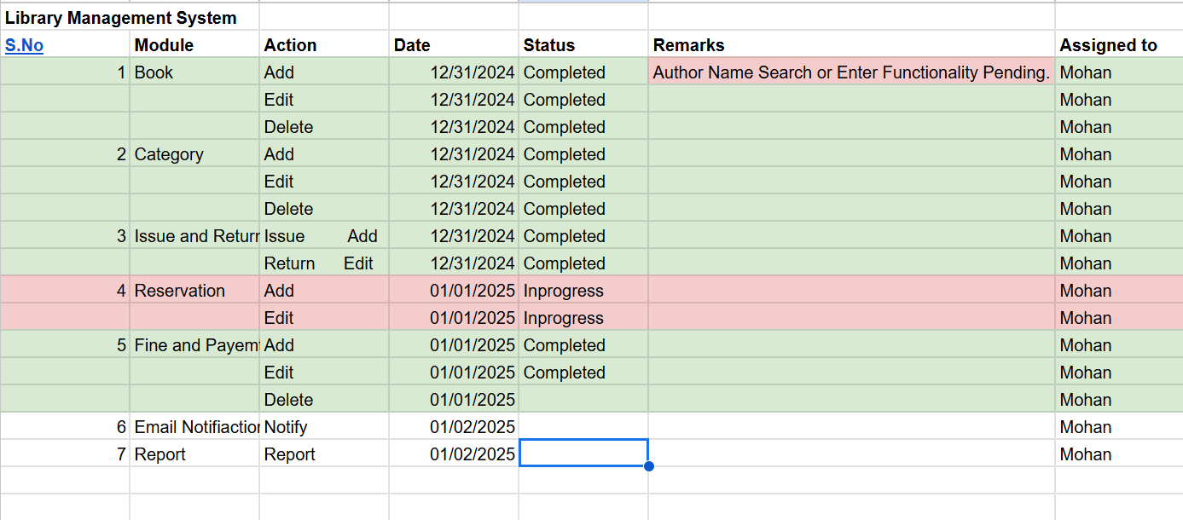The height and width of the screenshot is (520, 1183).
Task: Select the Assigned to header cell
Action: tap(1108, 46)
